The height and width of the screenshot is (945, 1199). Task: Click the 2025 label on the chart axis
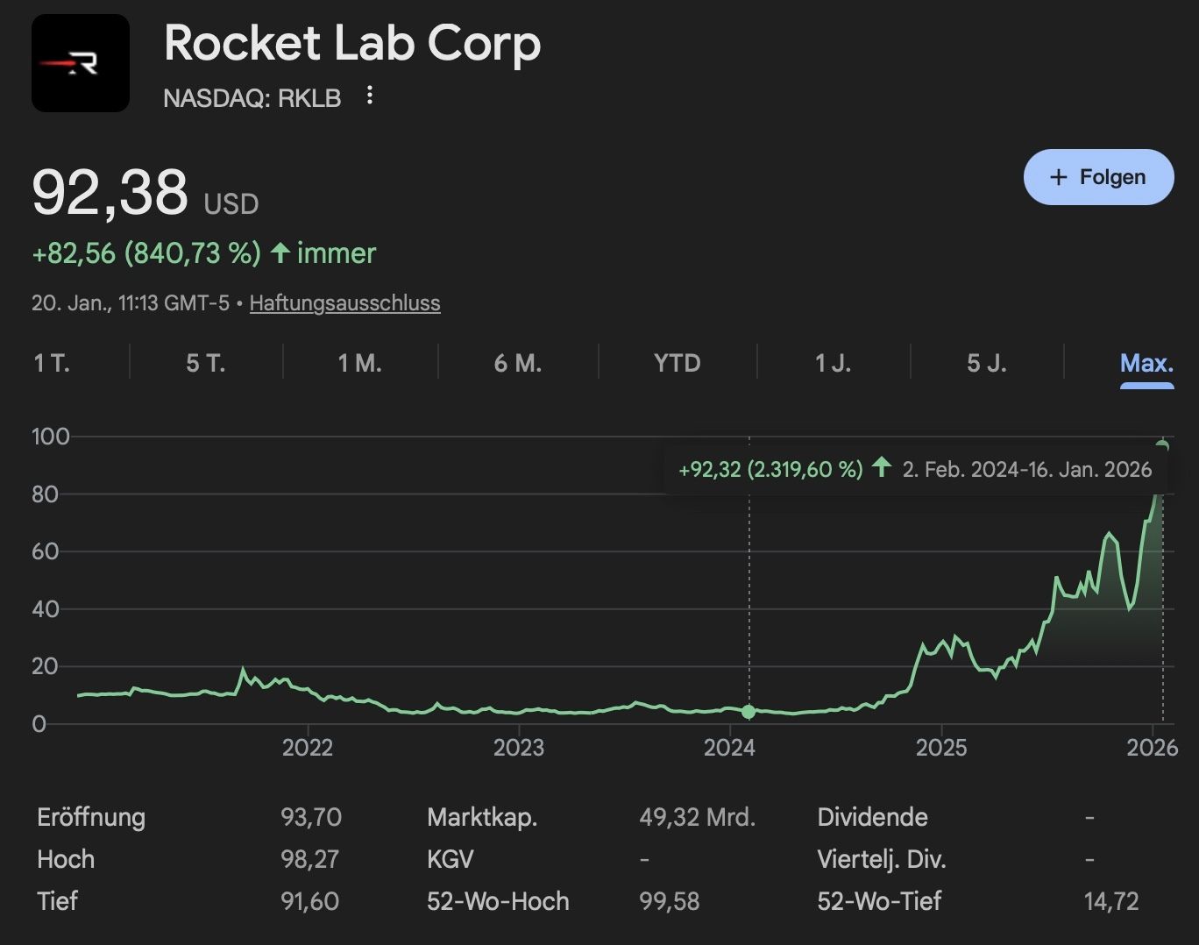tap(941, 748)
